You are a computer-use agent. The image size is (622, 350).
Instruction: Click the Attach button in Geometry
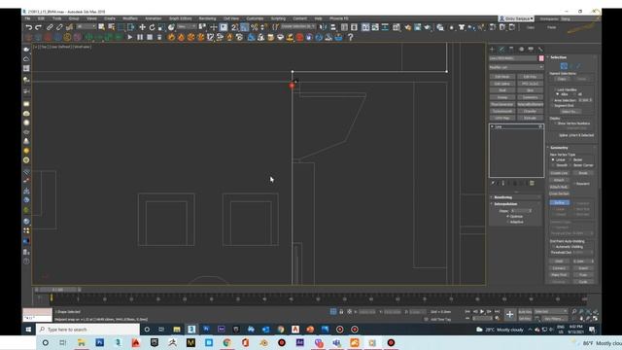pyautogui.click(x=560, y=180)
